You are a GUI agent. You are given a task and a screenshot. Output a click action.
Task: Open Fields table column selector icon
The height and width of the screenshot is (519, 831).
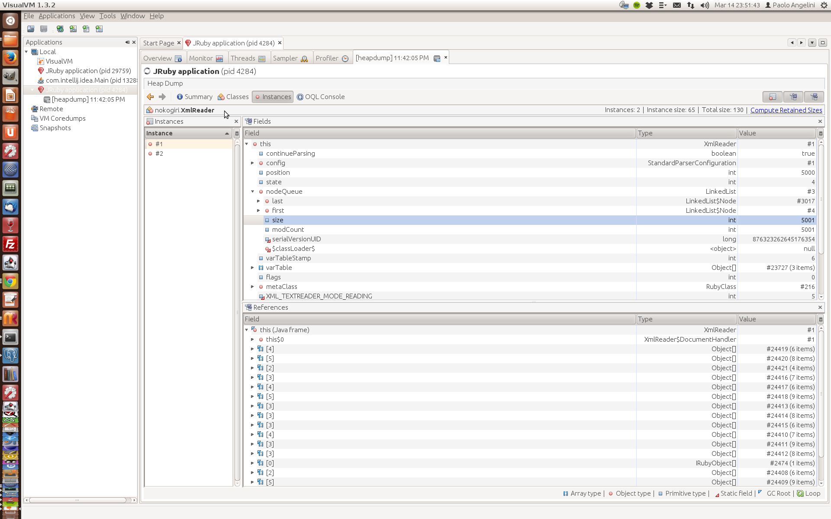(x=820, y=133)
